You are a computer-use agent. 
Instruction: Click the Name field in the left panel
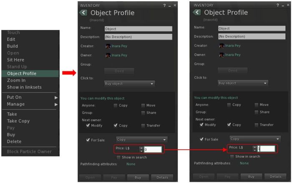pos(138,29)
